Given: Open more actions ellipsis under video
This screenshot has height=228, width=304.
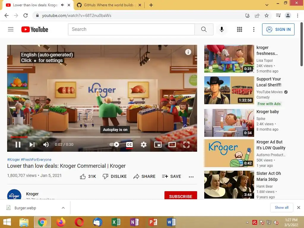Looking at the screenshot, I should point(191,177).
